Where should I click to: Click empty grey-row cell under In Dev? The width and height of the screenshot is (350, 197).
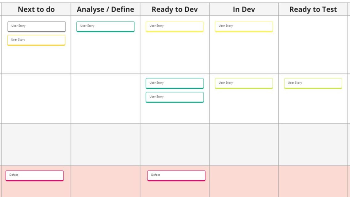[244, 145]
